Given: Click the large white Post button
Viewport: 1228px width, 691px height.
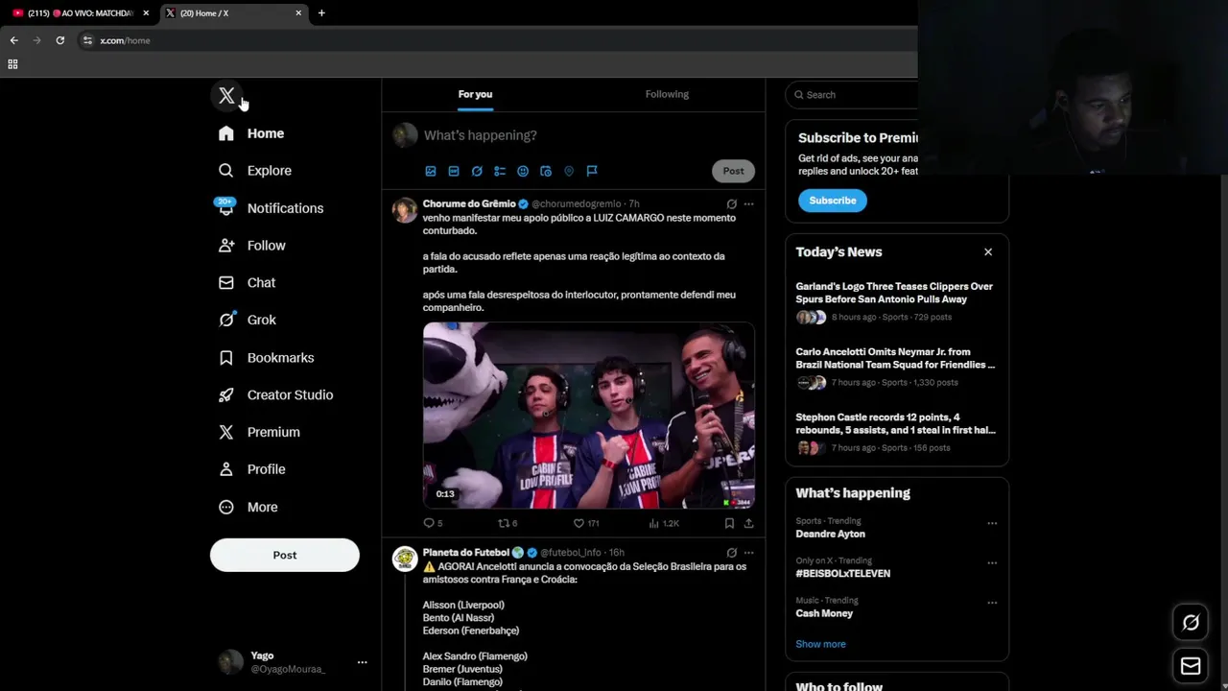Looking at the screenshot, I should [x=285, y=555].
